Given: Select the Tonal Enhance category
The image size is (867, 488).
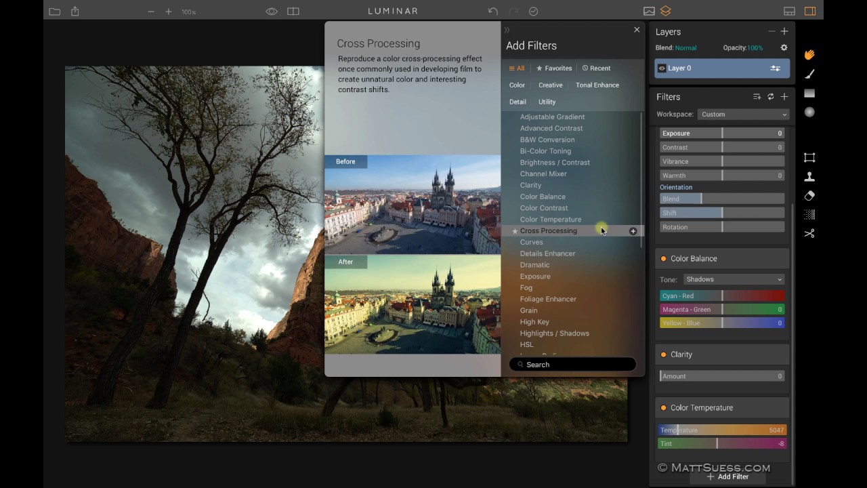Looking at the screenshot, I should (x=597, y=85).
